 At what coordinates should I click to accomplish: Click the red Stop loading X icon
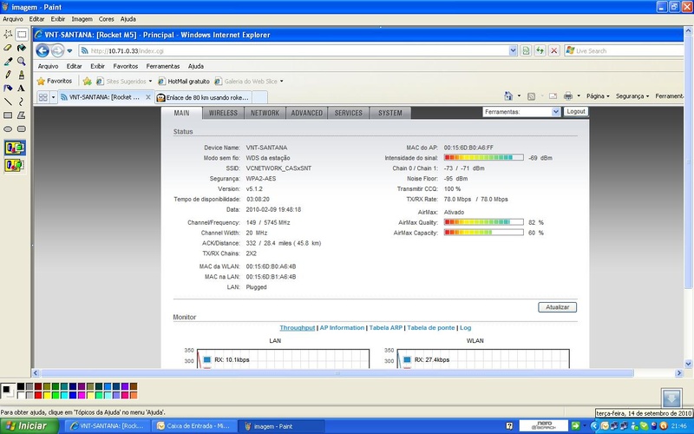tap(553, 50)
